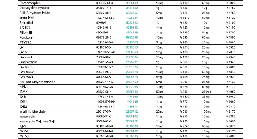Open Ionomycin Calcium Salt link 5608212
Screen dimensions: 257x139
[132, 121]
